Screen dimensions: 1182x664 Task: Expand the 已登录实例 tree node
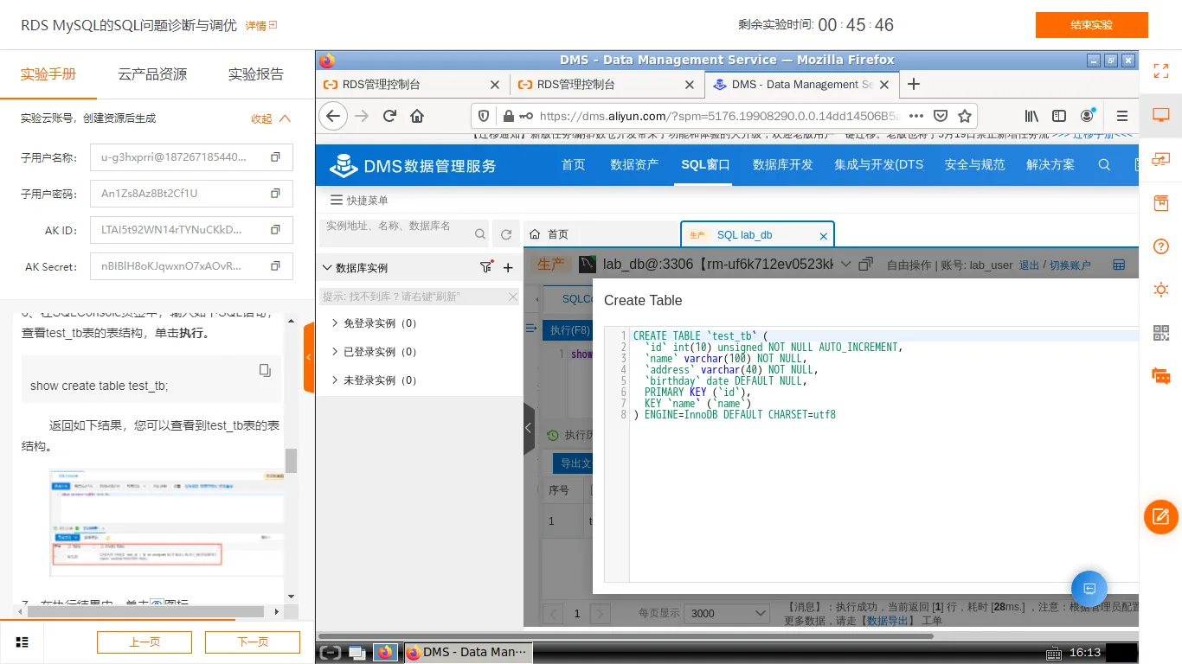coord(336,352)
